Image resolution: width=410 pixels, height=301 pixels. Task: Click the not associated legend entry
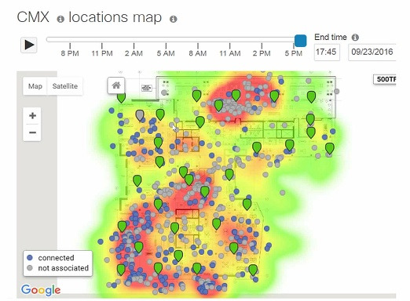click(x=58, y=268)
